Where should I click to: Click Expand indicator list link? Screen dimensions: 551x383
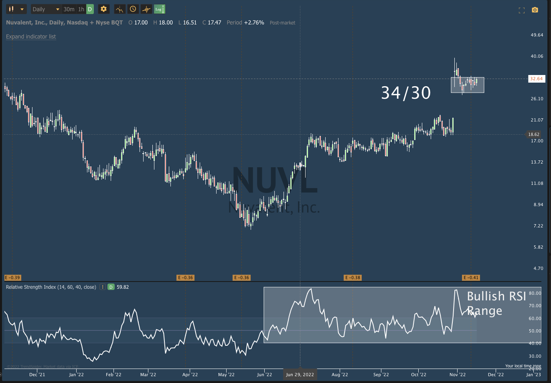(x=31, y=36)
